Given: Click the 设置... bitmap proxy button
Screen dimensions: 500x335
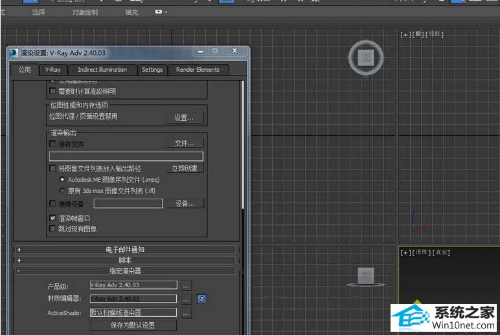Looking at the screenshot, I should pos(185,118).
